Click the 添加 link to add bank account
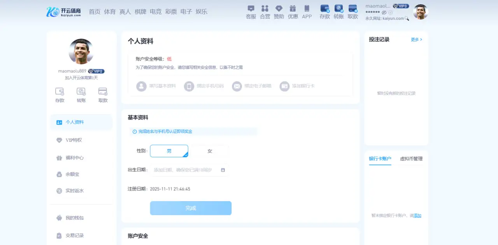Screen dimensions: 498x245 (417, 215)
